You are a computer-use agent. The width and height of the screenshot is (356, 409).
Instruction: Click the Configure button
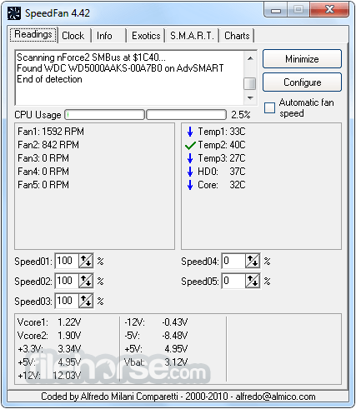pos(302,82)
